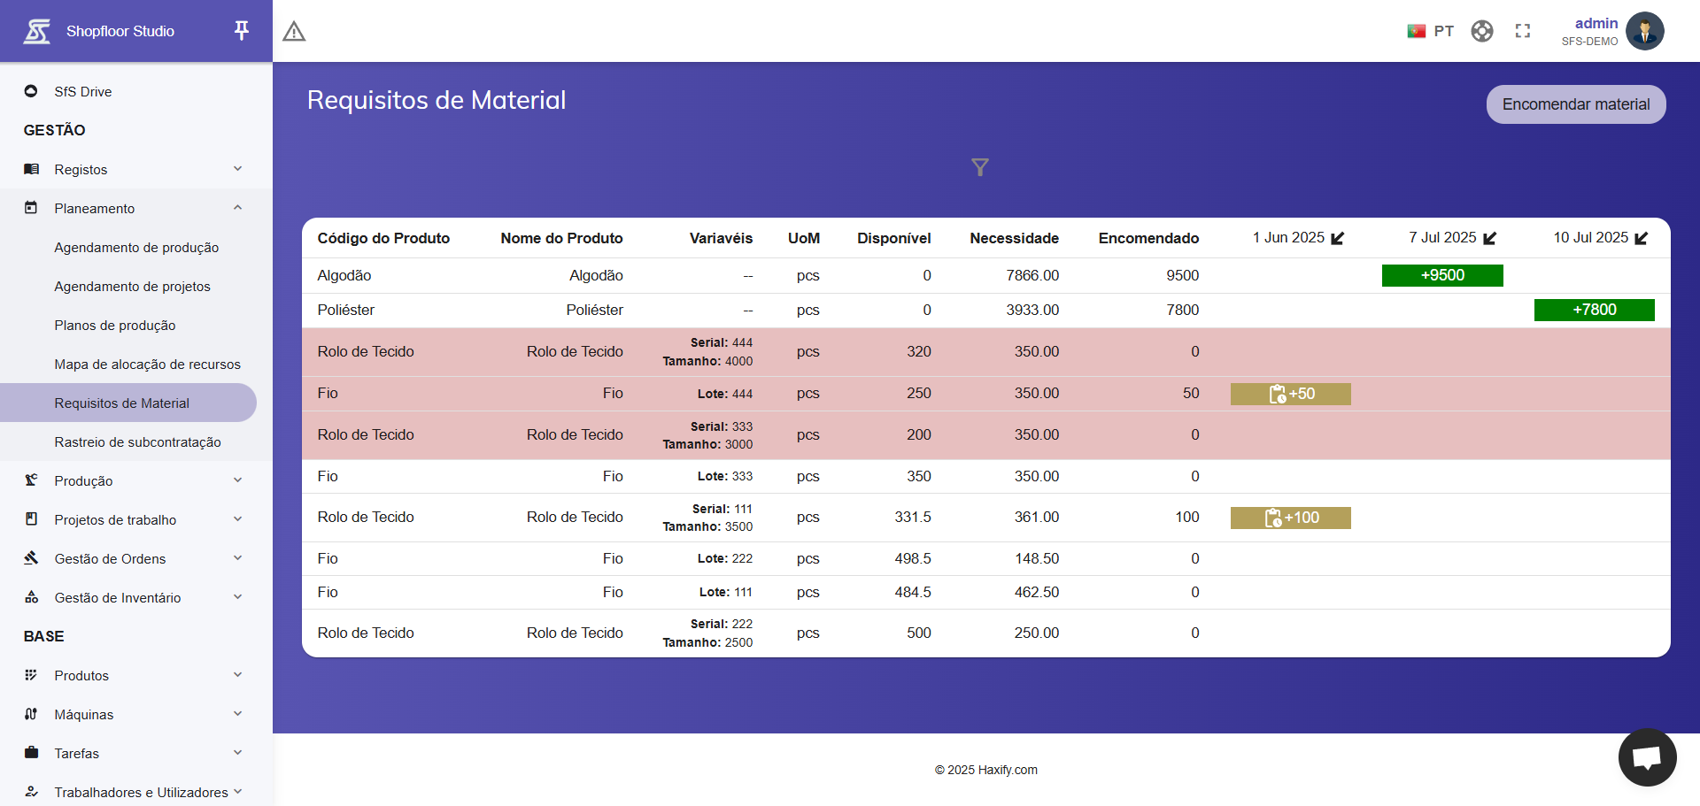This screenshot has width=1700, height=806.
Task: Open the chat support bubble
Action: [x=1646, y=757]
